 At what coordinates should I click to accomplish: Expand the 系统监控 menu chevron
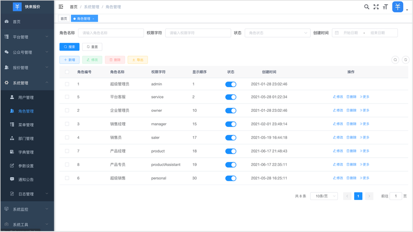47,209
